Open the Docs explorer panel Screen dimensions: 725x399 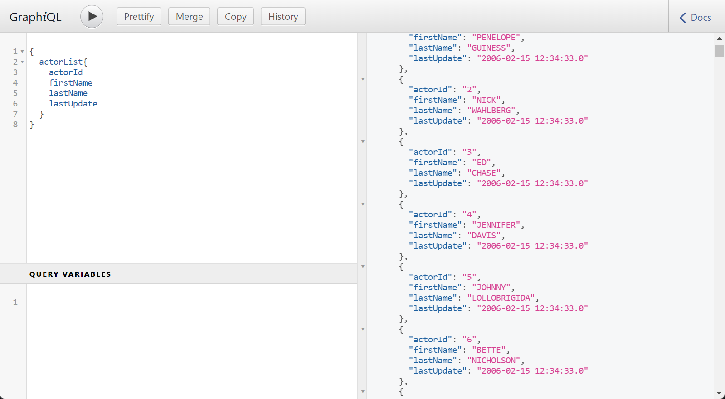tap(695, 18)
